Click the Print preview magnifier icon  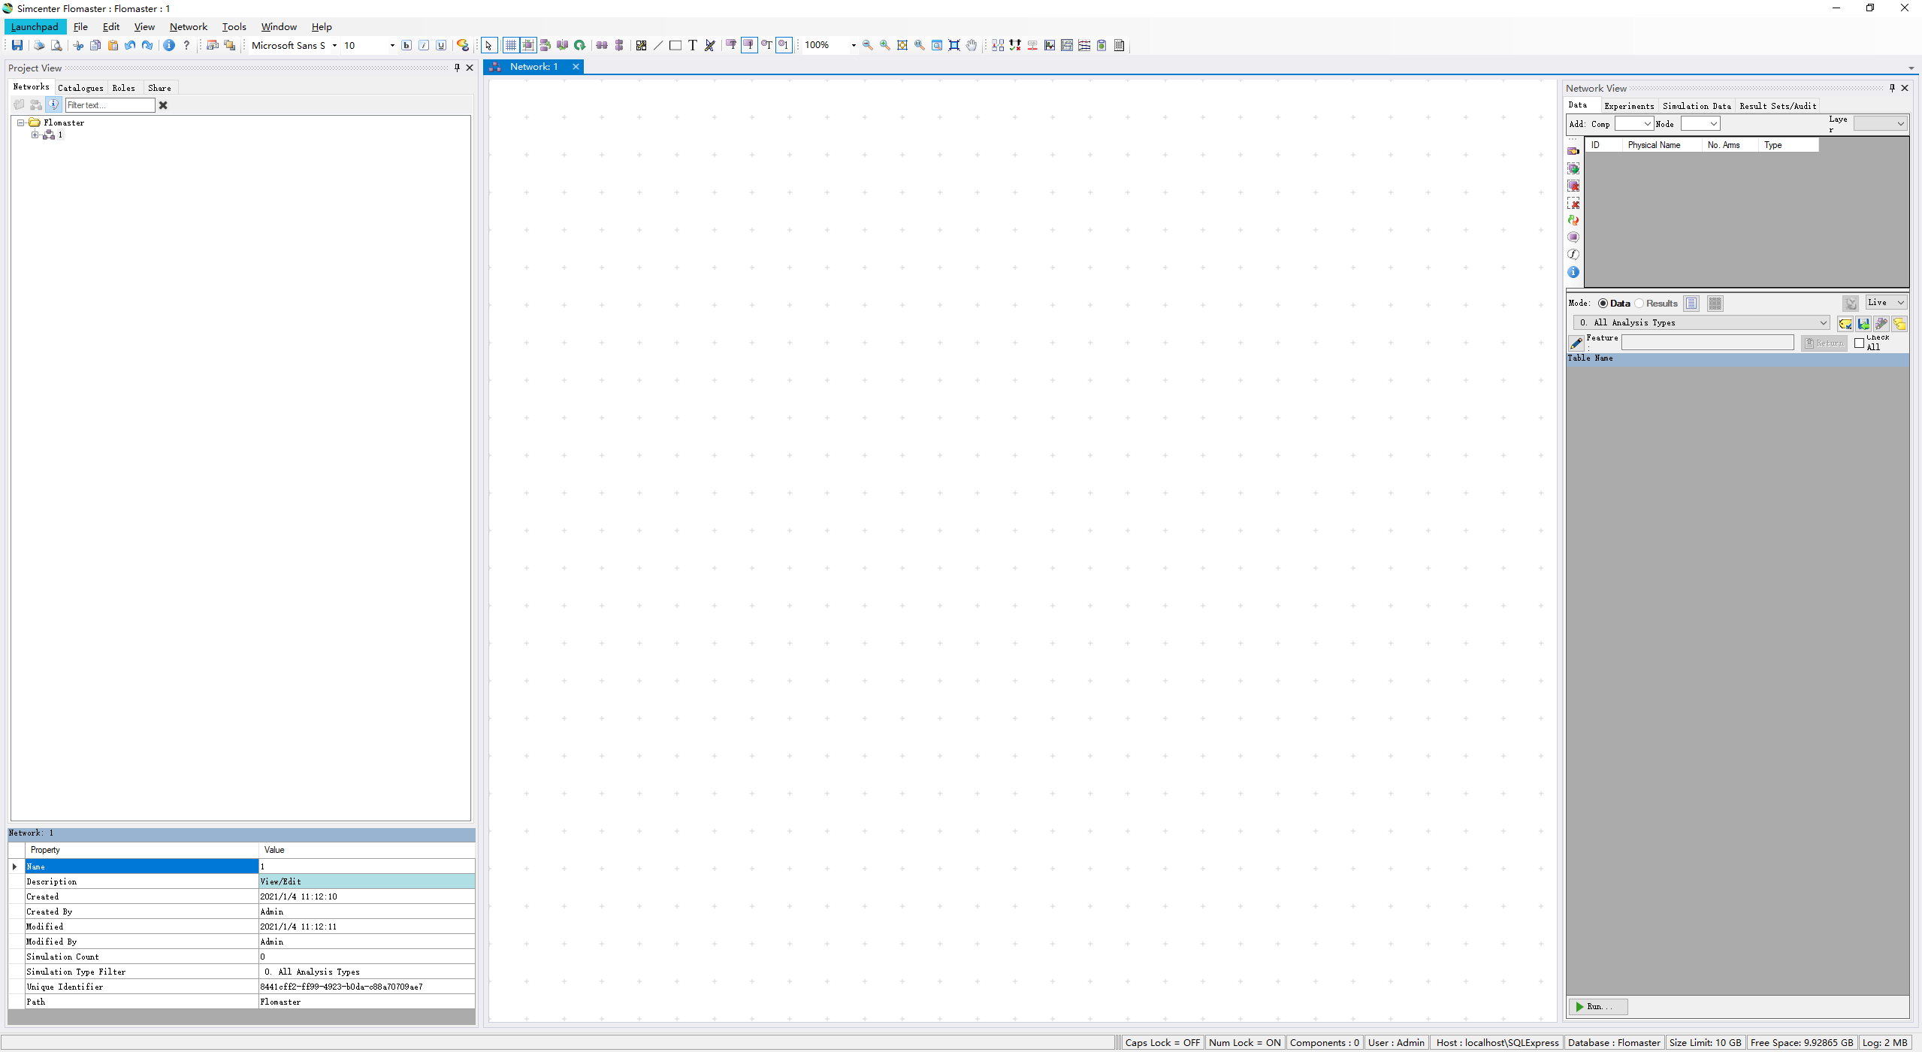pyautogui.click(x=56, y=45)
